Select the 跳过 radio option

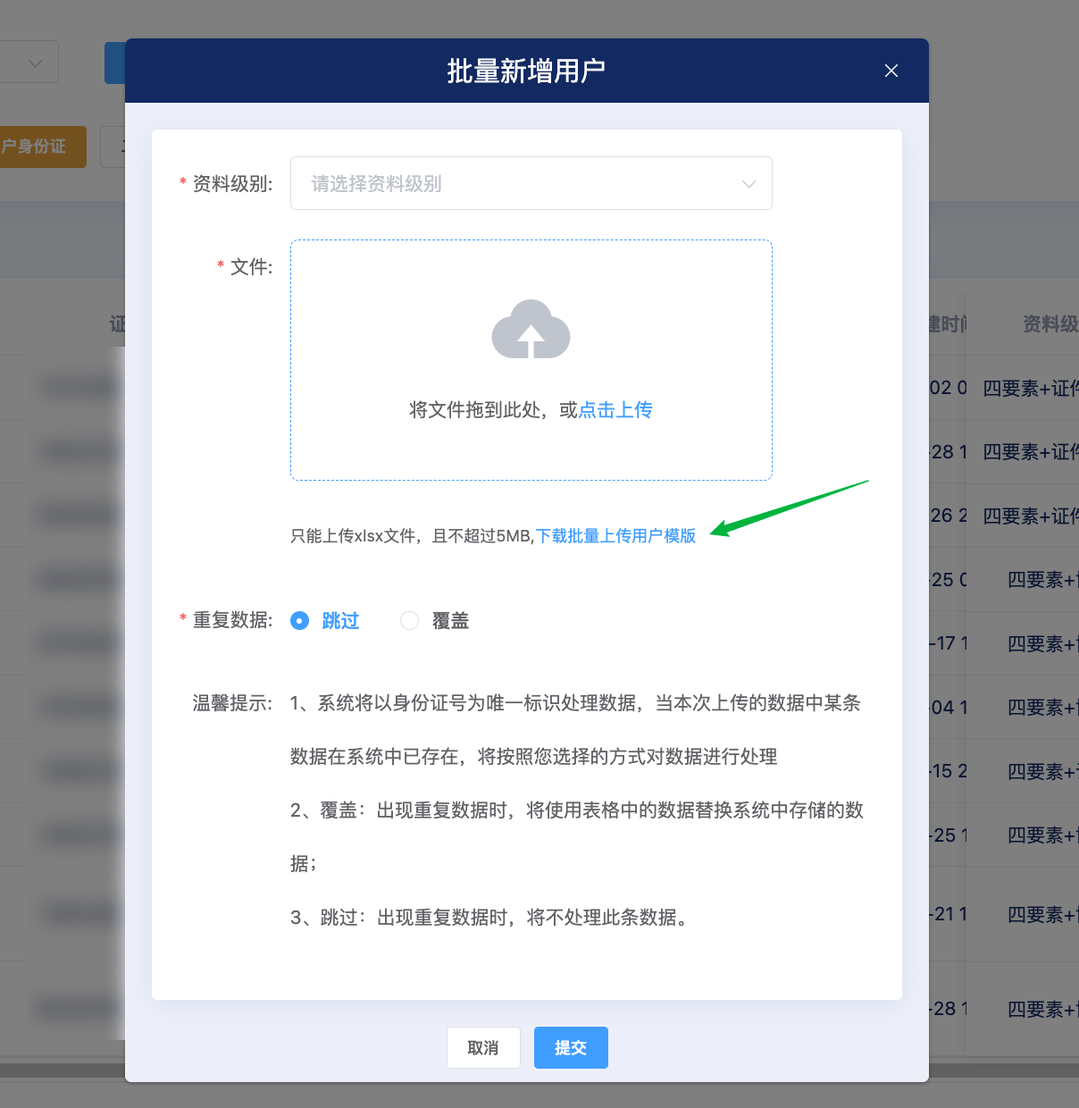(300, 621)
